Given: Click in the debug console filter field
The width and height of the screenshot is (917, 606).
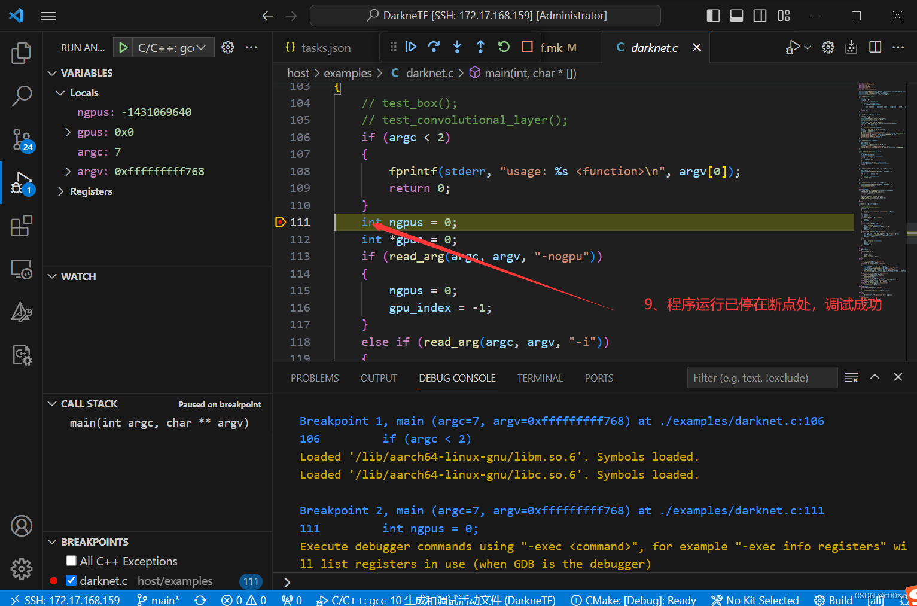Looking at the screenshot, I should 761,377.
